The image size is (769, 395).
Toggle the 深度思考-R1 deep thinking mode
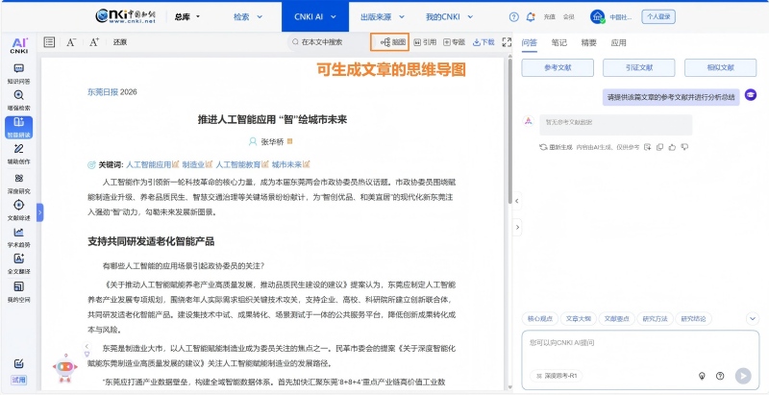[554, 376]
